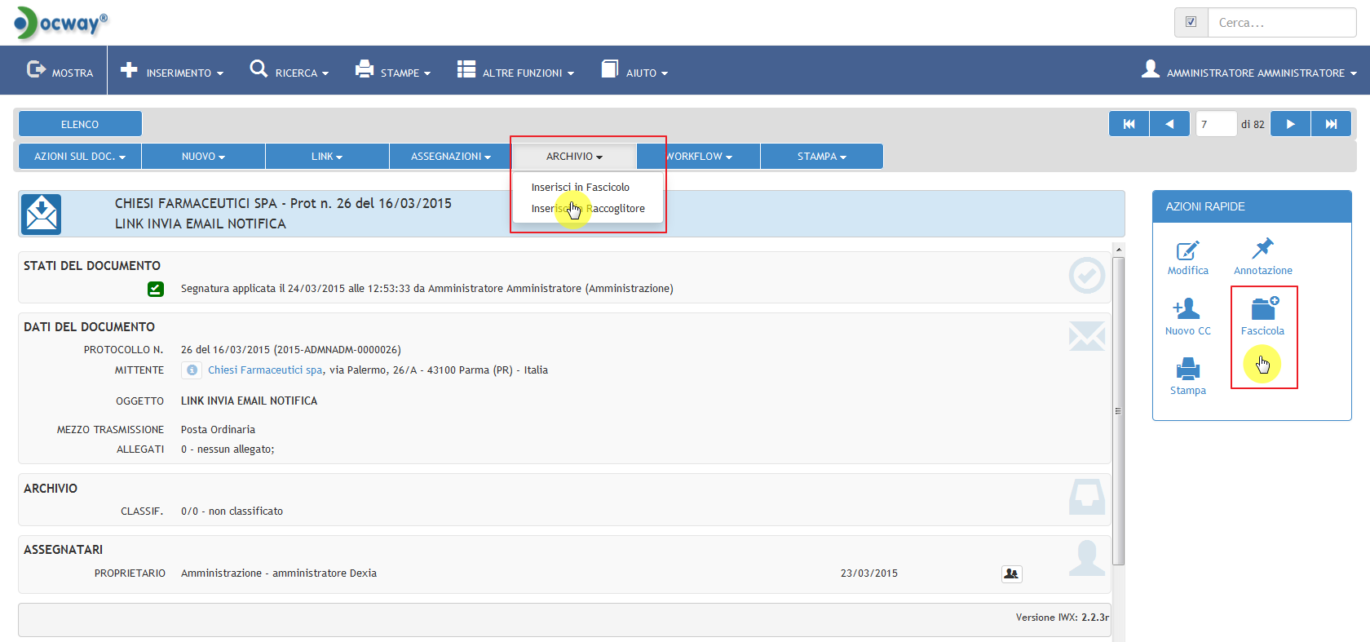Click the page number input field

pos(1215,124)
